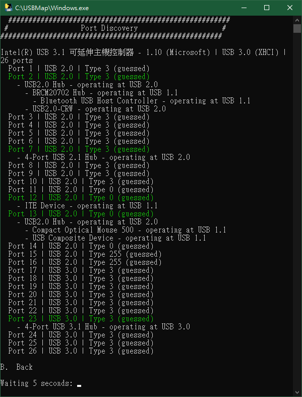The width and height of the screenshot is (302, 397).
Task: Click the 4-Port USB 3.1 Hub entry
Action: click(103, 327)
